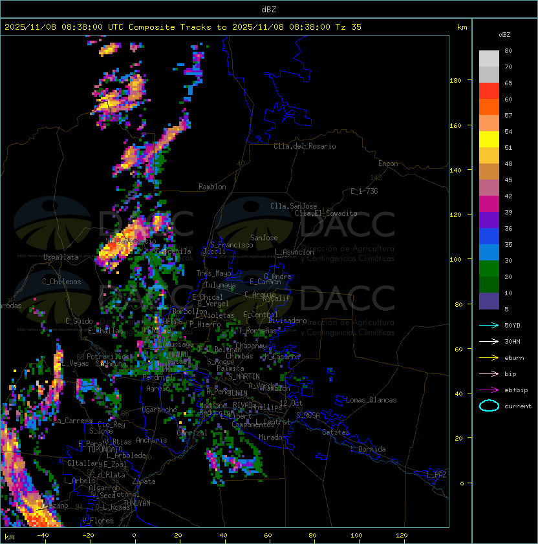Click the 'Clla.El_Cavadito' map label

(326, 213)
